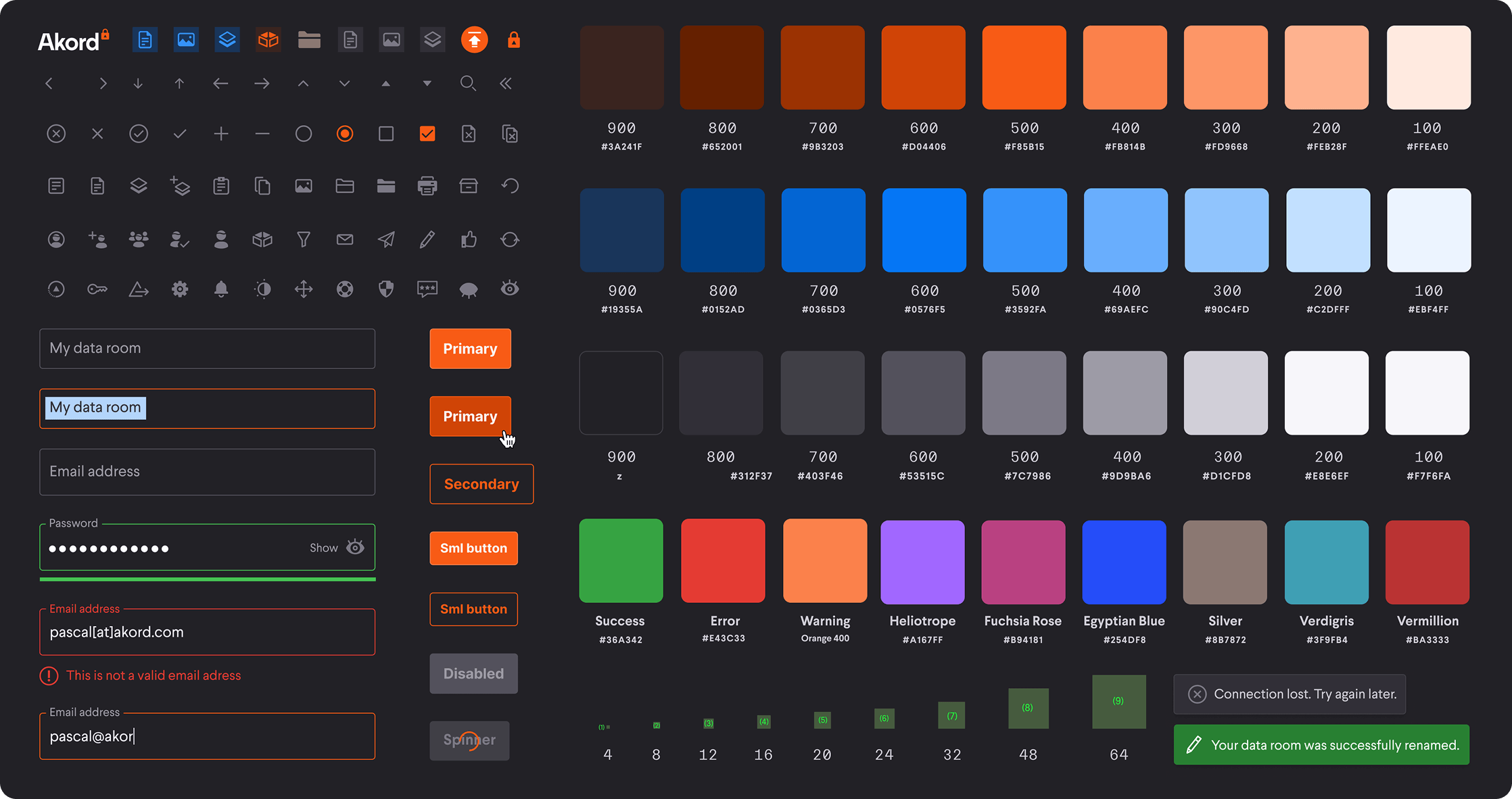The width and height of the screenshot is (1512, 799).
Task: Click the filter funnel icon
Action: click(x=304, y=239)
